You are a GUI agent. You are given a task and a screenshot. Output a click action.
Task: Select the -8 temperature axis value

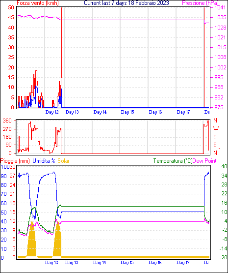coord(225,240)
